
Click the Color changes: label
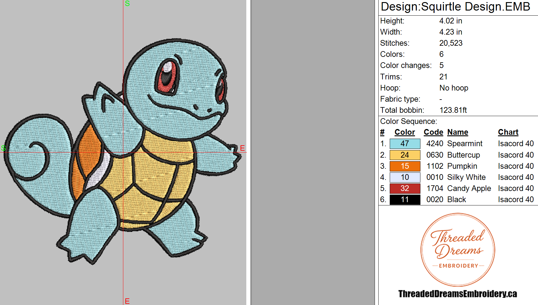tap(406, 65)
